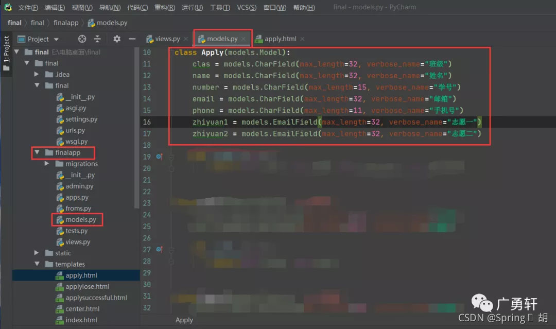Viewport: 556px width, 329px height.
Task: Click the Python file icon next to settings.py
Action: pyautogui.click(x=61, y=119)
